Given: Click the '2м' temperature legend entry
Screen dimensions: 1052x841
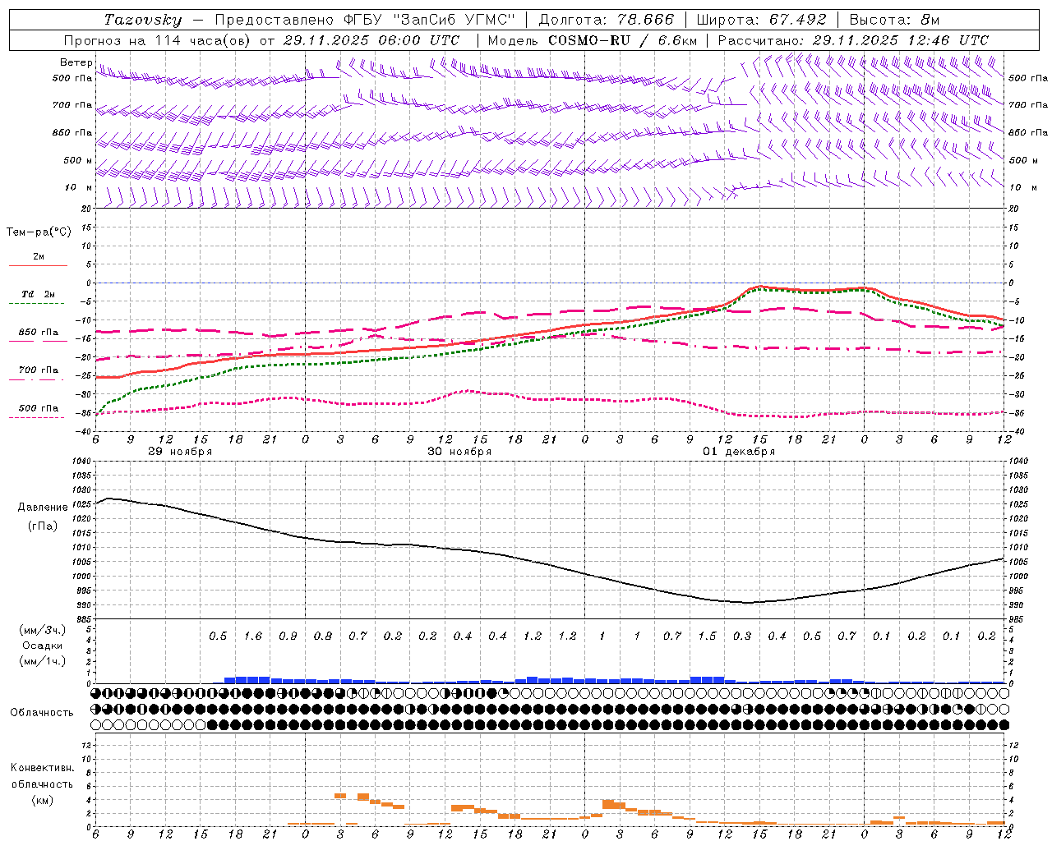Looking at the screenshot, I should (39, 257).
